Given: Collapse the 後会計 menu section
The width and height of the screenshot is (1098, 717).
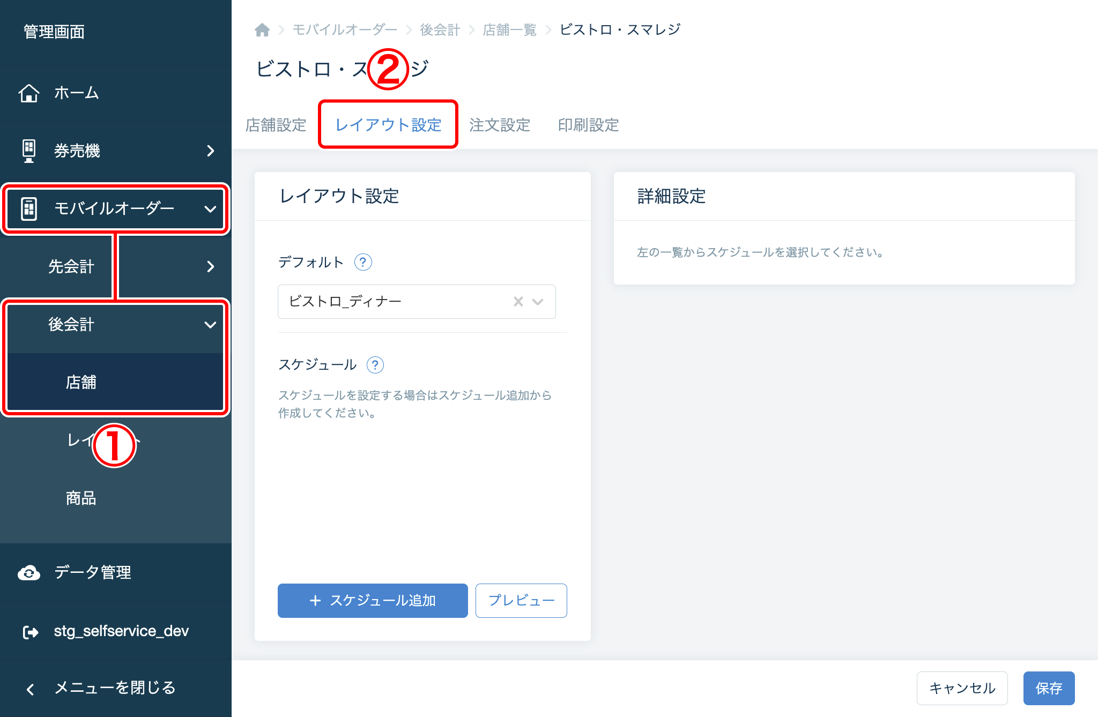Looking at the screenshot, I should (x=210, y=325).
